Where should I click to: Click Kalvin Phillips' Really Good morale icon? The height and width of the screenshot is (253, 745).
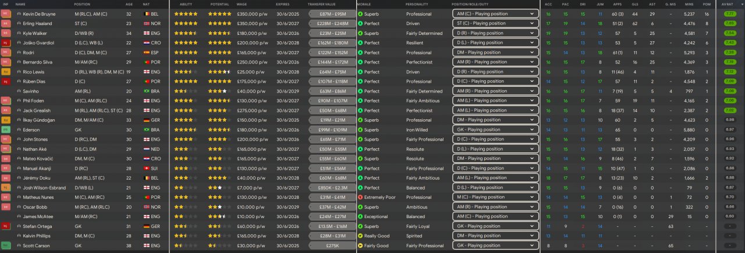[x=360, y=236]
